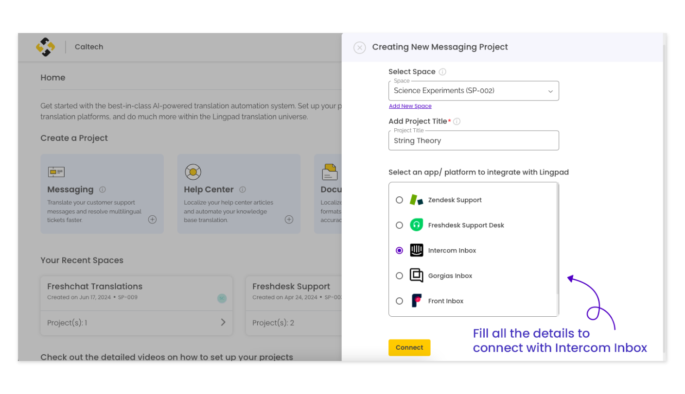
Task: Open the Space dropdown Science Experiments
Action: click(x=474, y=91)
